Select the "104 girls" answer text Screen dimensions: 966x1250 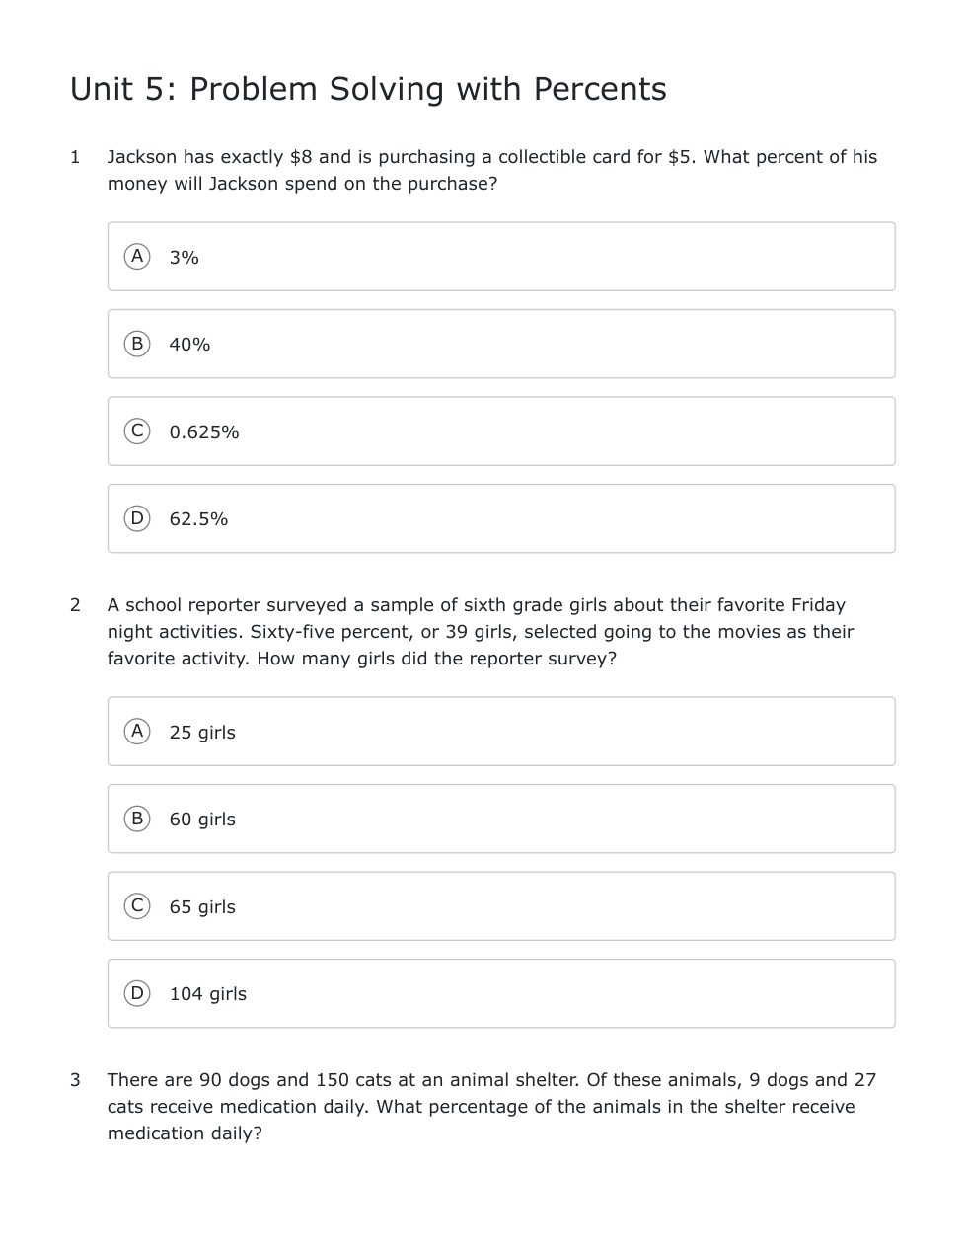pyautogui.click(x=207, y=994)
